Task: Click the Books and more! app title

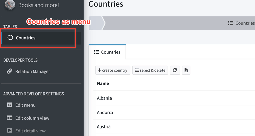Action: pyautogui.click(x=38, y=5)
